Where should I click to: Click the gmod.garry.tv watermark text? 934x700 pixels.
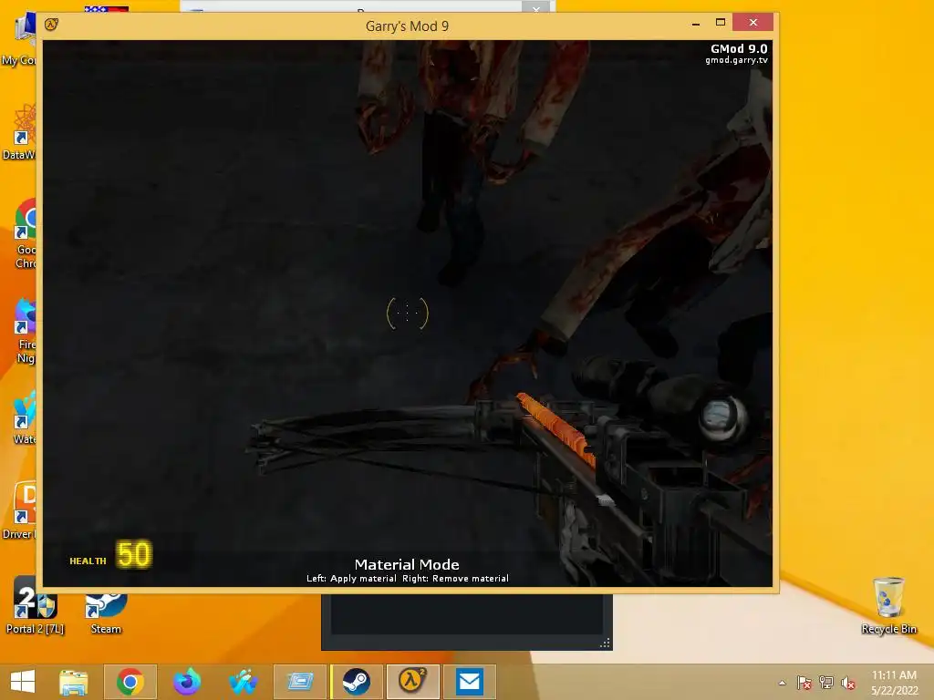pos(736,60)
